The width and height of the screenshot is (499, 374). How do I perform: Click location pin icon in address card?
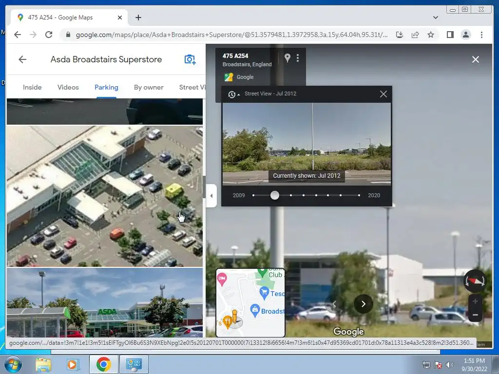click(288, 58)
